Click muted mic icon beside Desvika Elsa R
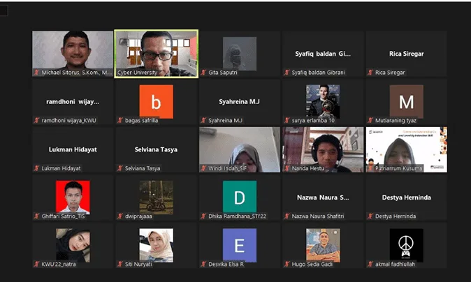 (203, 264)
